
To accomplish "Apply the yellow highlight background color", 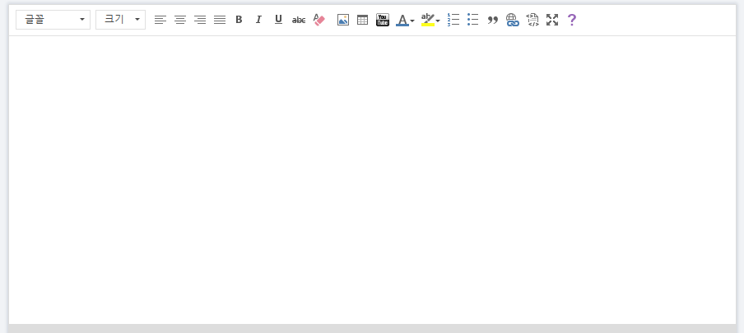I will [427, 20].
